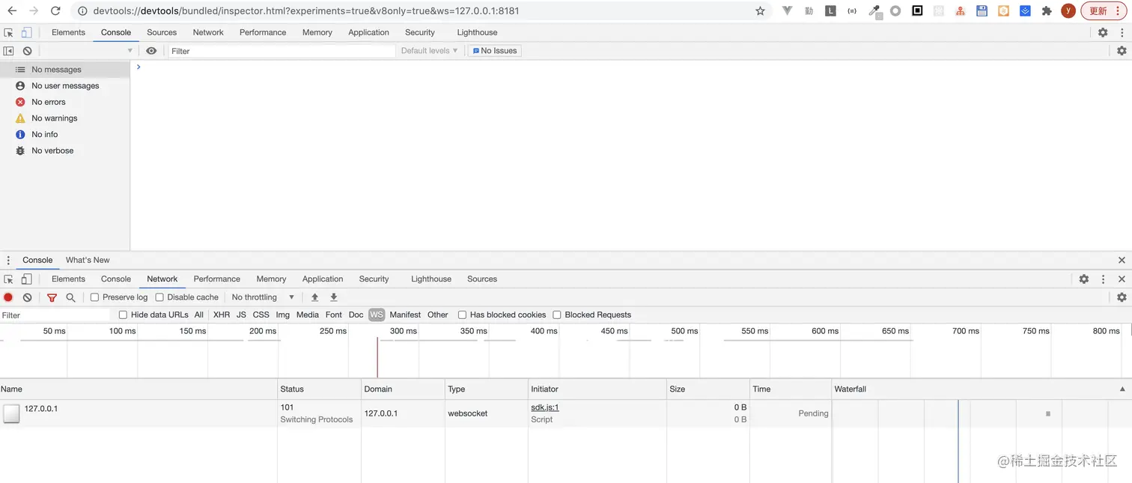The image size is (1132, 483).
Task: Switch to Elements tab in top DevTools
Action: pos(68,32)
